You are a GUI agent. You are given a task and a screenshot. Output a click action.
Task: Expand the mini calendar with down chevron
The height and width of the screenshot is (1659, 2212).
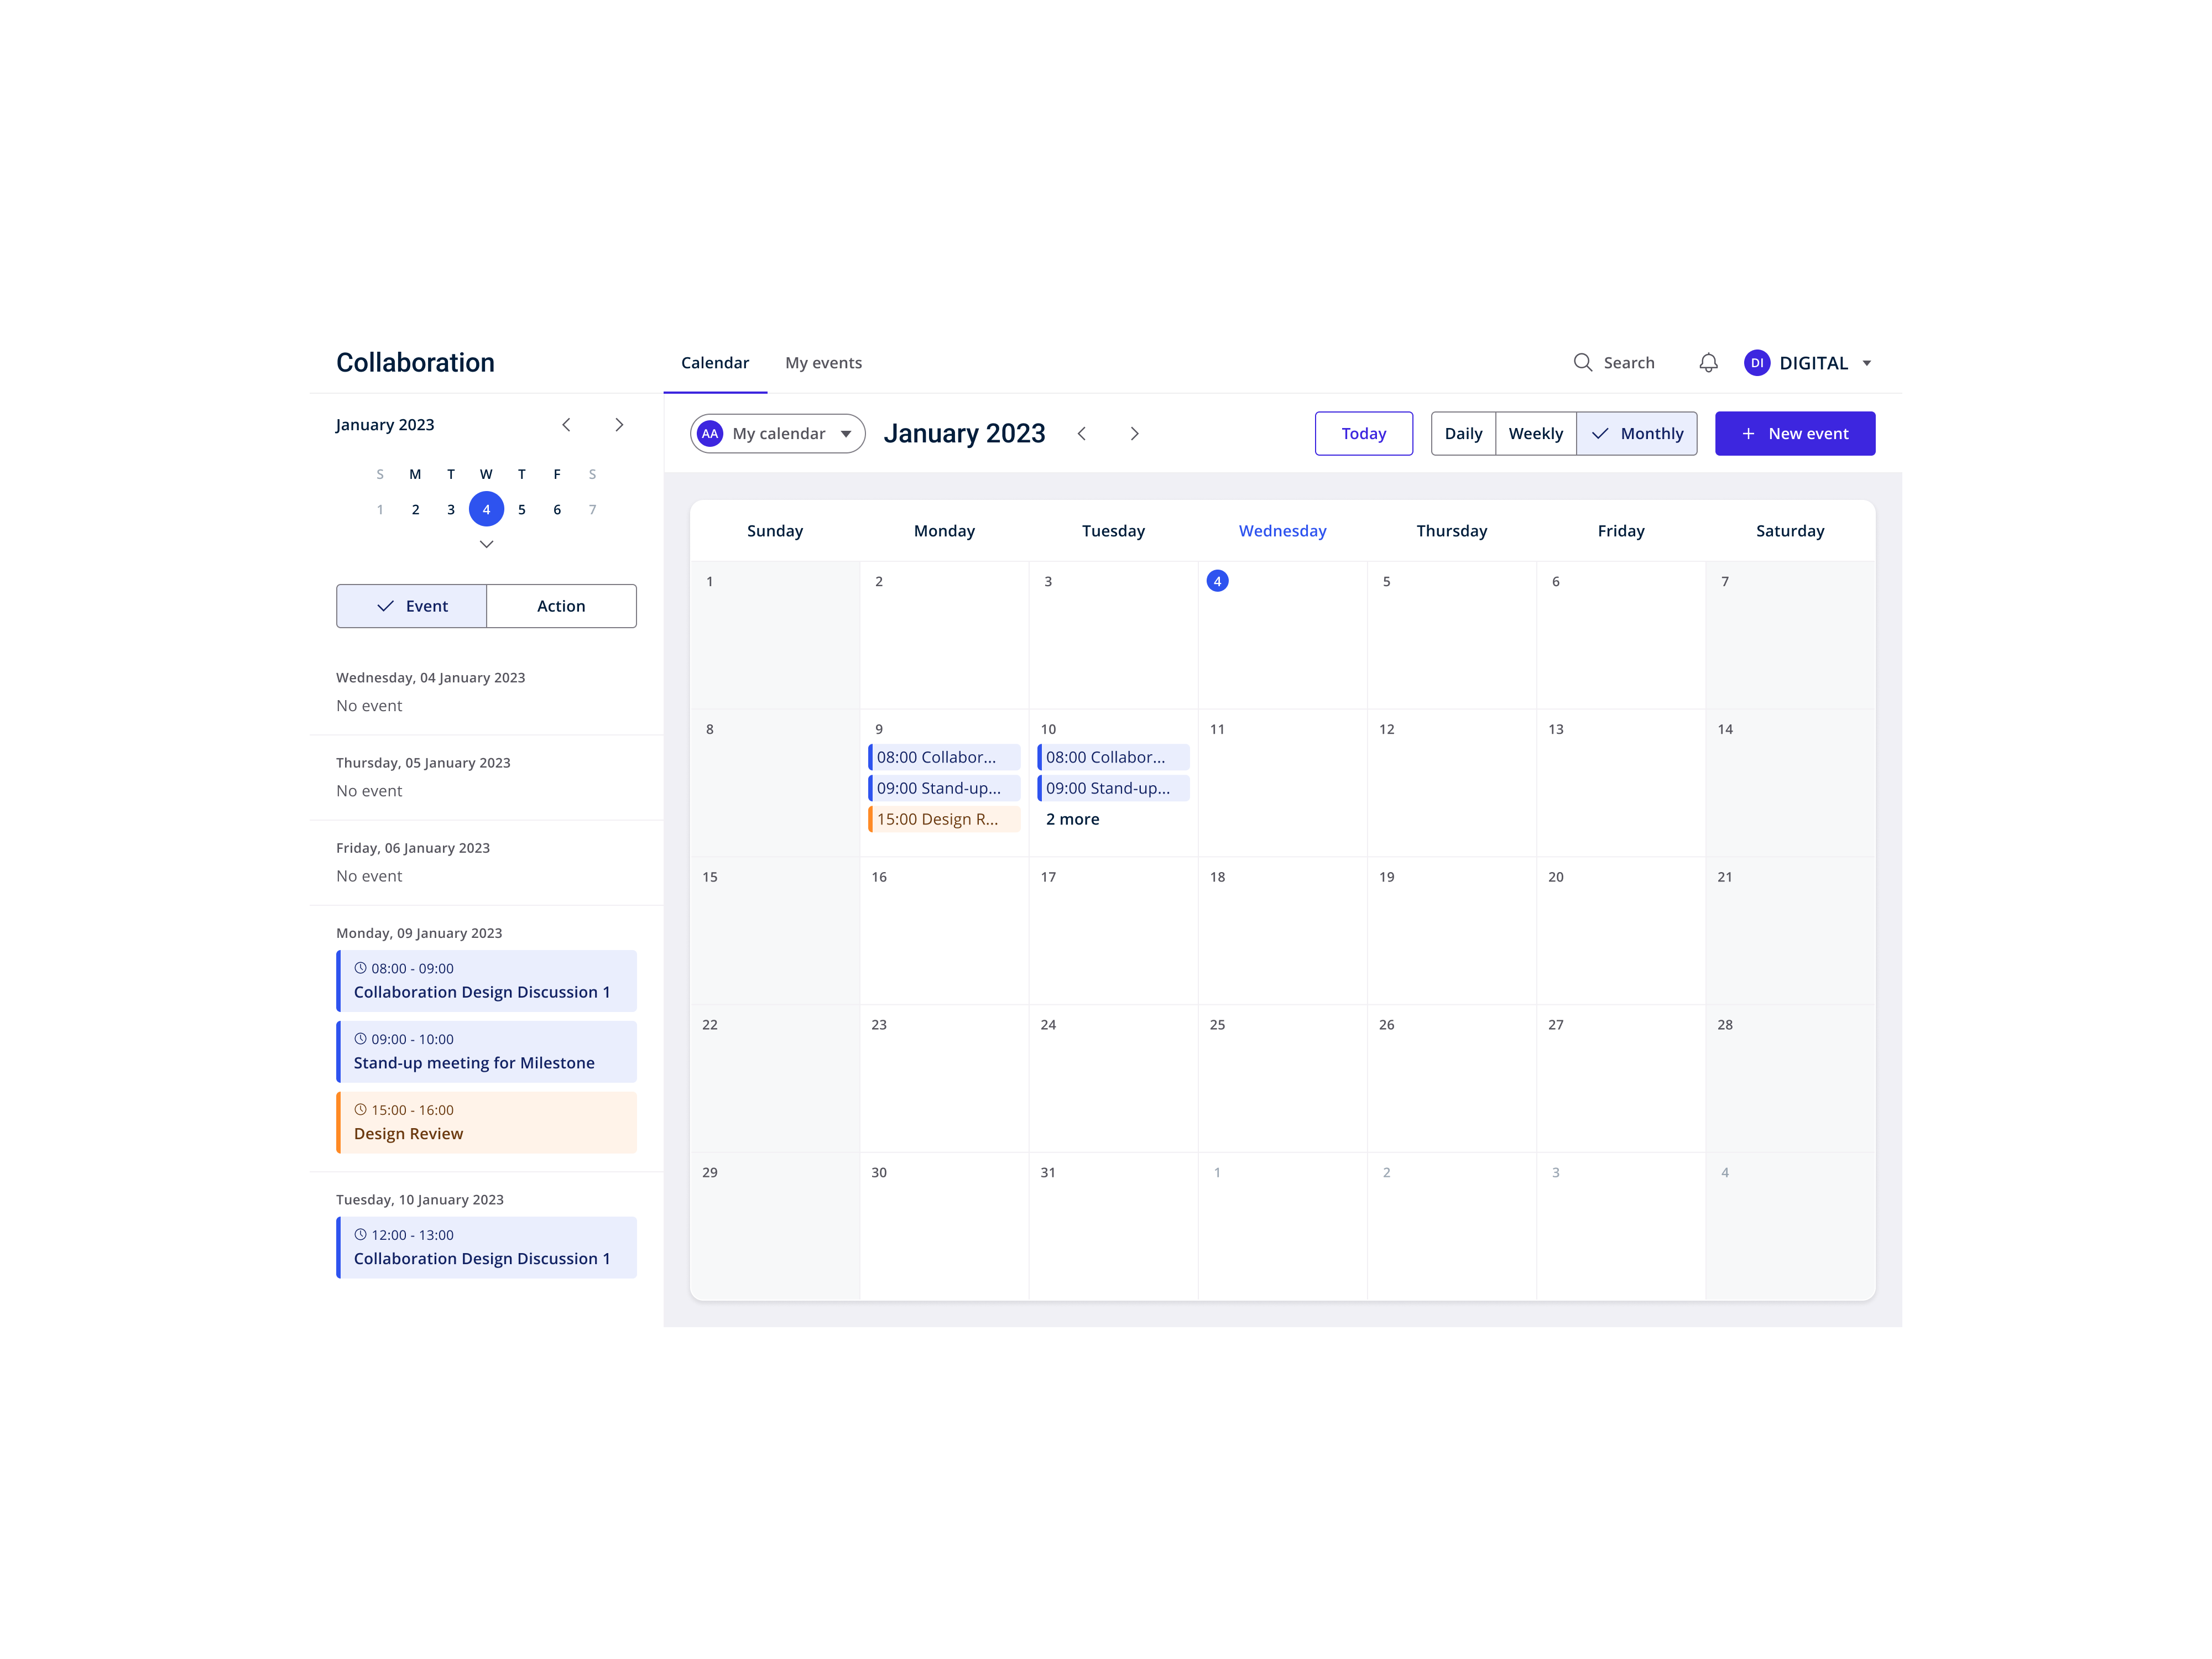click(486, 544)
